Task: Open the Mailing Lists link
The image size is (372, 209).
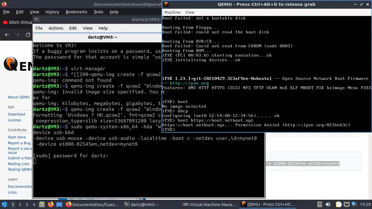Action: 19,164
